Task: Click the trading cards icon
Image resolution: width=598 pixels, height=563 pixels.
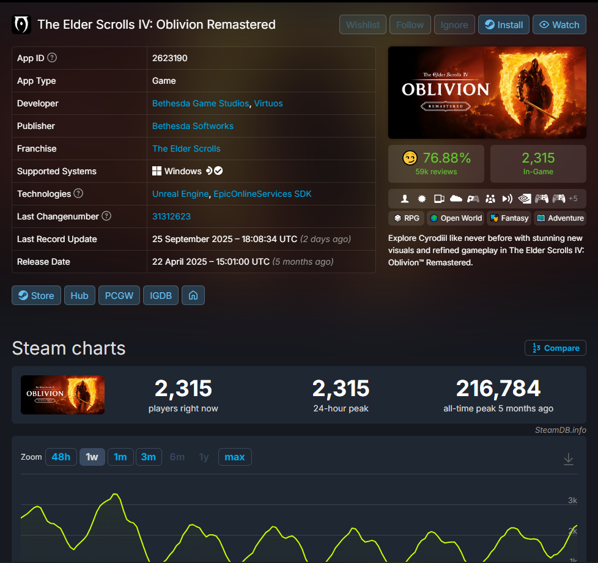Action: pos(439,199)
